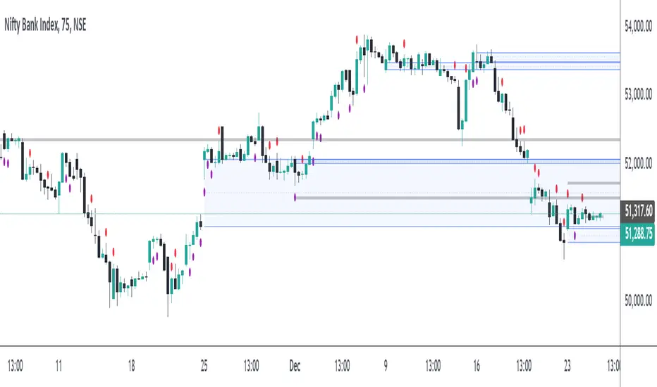Click the "16" date label on the time axis
The height and width of the screenshot is (387, 657).
pos(477,366)
